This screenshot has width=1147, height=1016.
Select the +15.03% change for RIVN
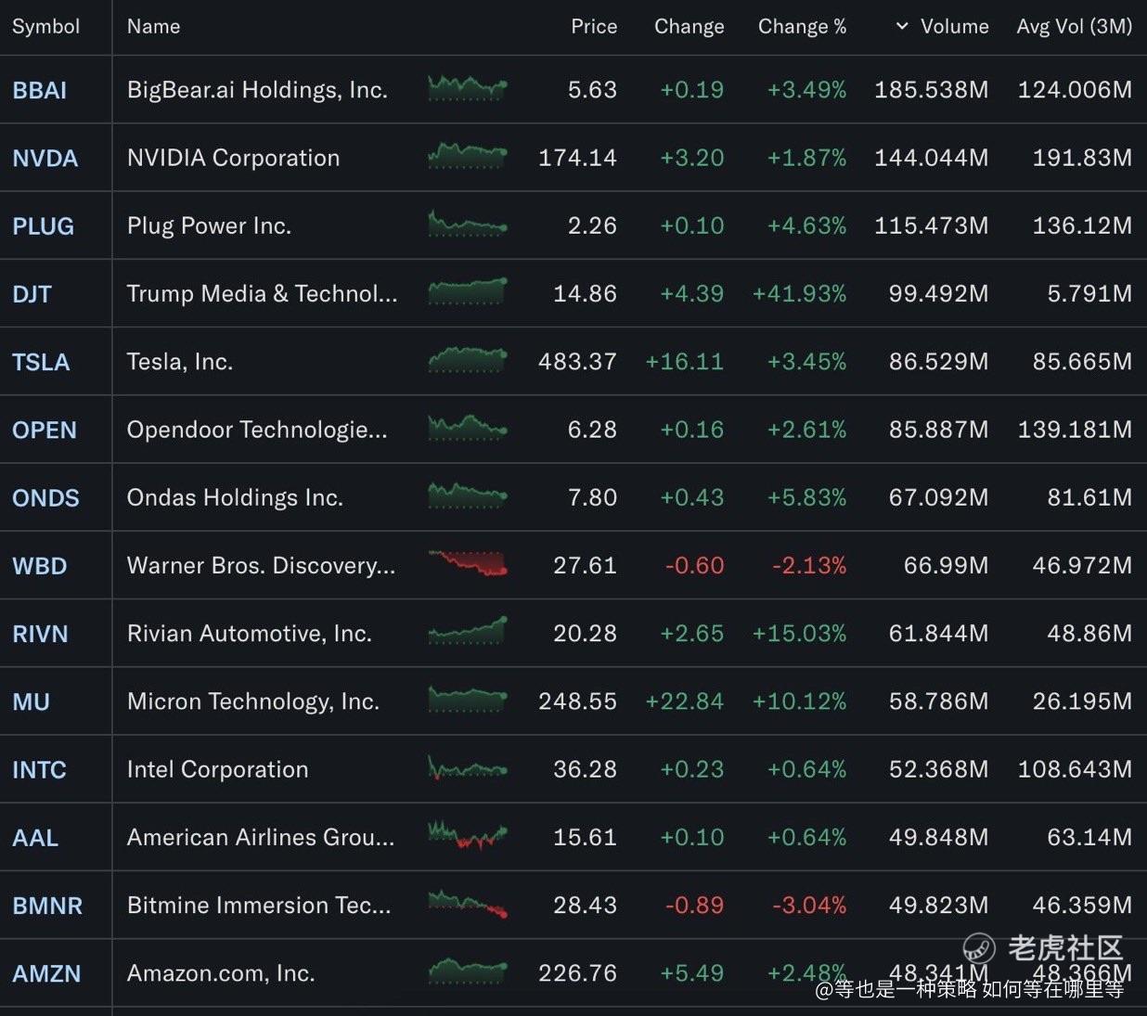click(800, 634)
